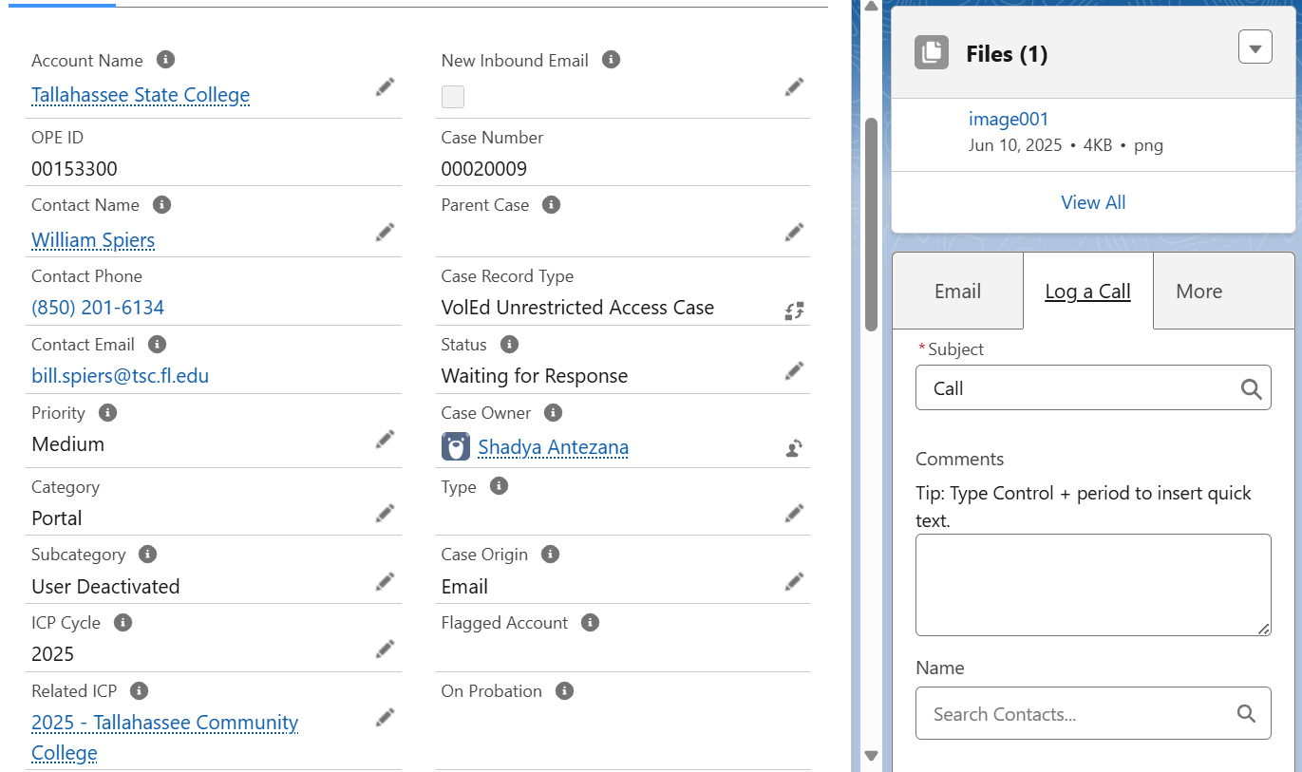Viewport: 1302px width, 772px height.
Task: Edit Case Origin with pencil icon
Action: pyautogui.click(x=795, y=581)
